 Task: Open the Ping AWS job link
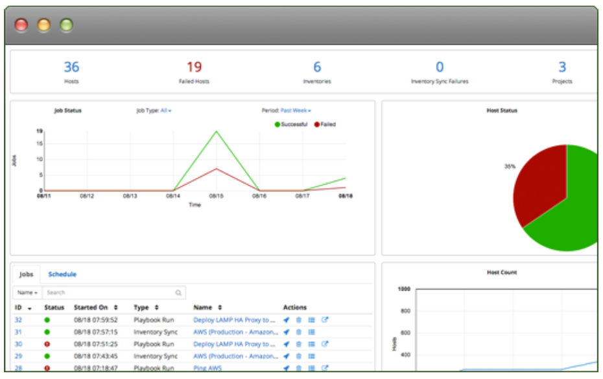[x=207, y=368]
